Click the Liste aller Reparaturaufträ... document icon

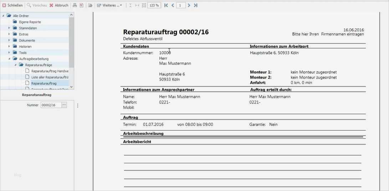coord(27,77)
